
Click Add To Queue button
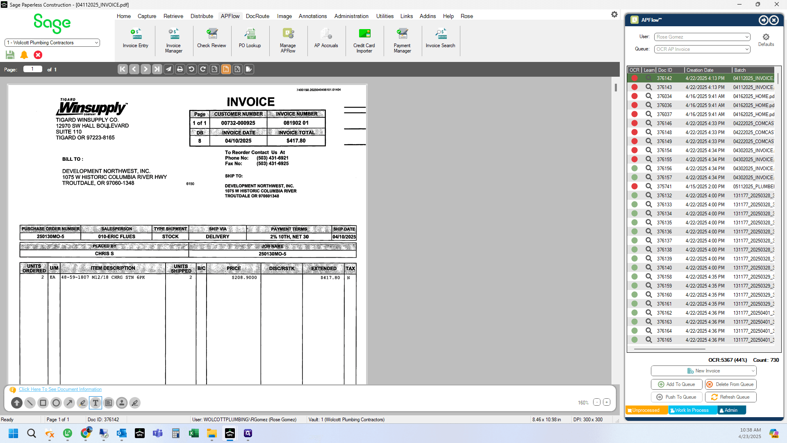pos(676,384)
